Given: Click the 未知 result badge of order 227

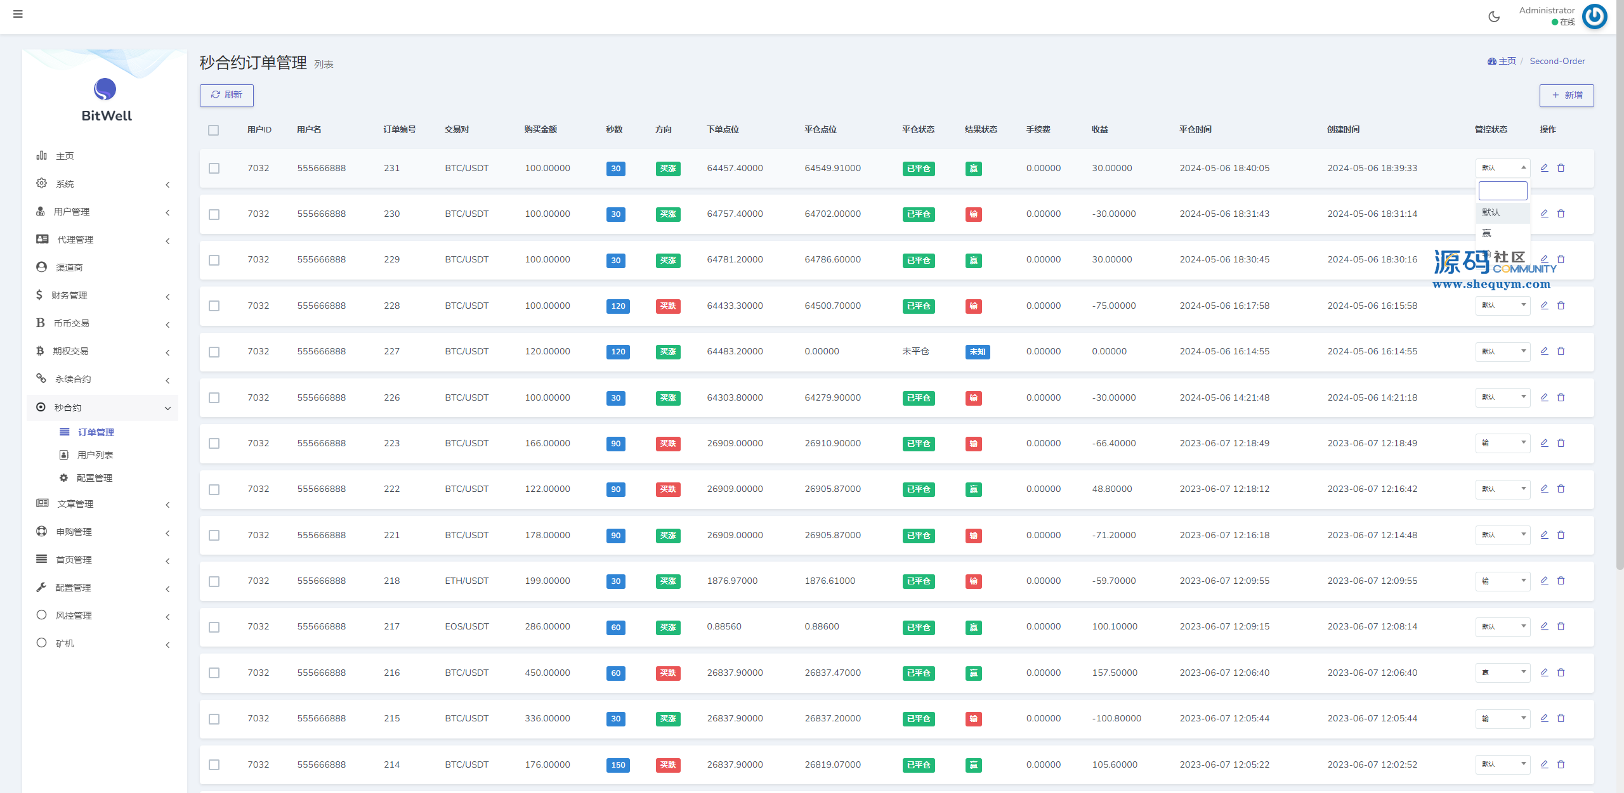Looking at the screenshot, I should pyautogui.click(x=978, y=352).
